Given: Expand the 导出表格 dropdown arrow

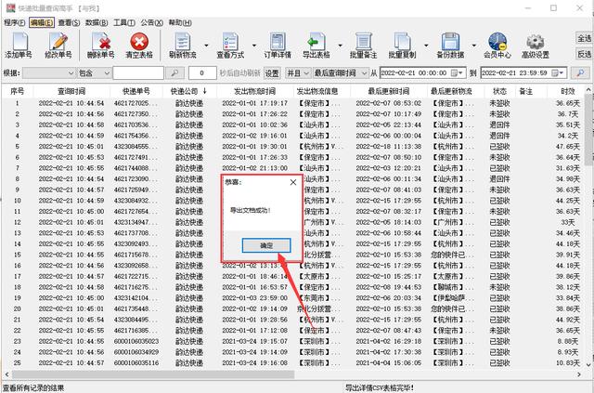Looking at the screenshot, I should click(341, 46).
